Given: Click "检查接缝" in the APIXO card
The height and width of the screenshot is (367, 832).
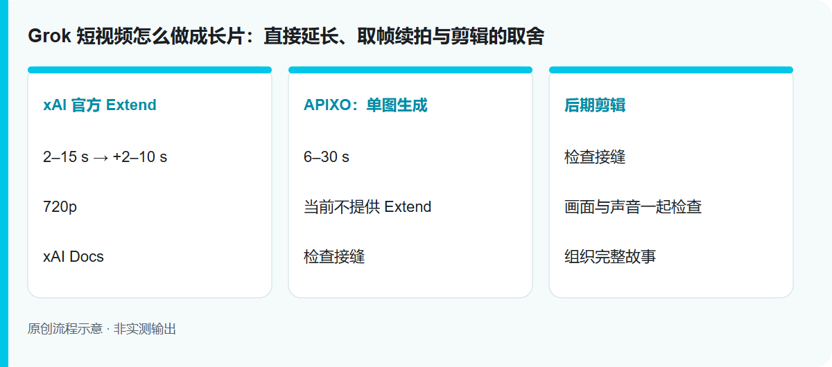Looking at the screenshot, I should point(334,257).
